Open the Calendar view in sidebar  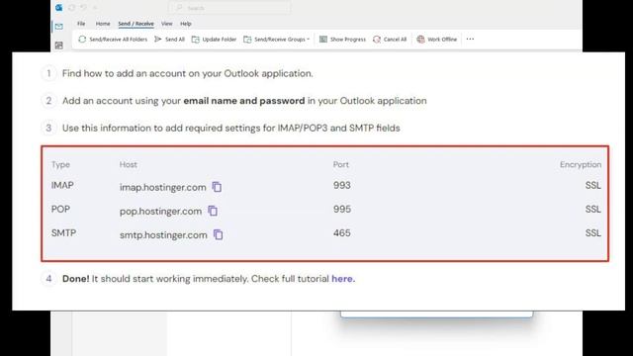click(x=59, y=45)
